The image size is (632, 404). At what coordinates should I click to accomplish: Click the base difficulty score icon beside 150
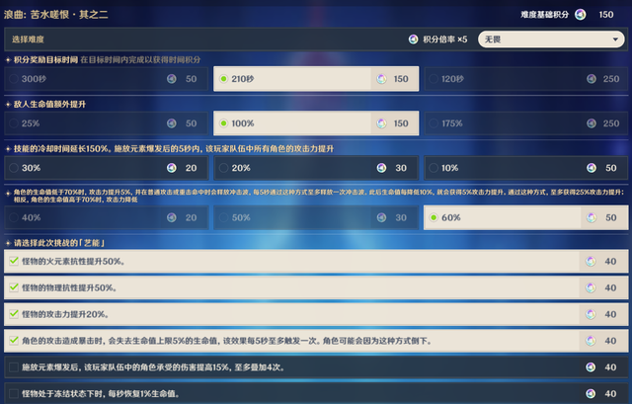tap(580, 14)
